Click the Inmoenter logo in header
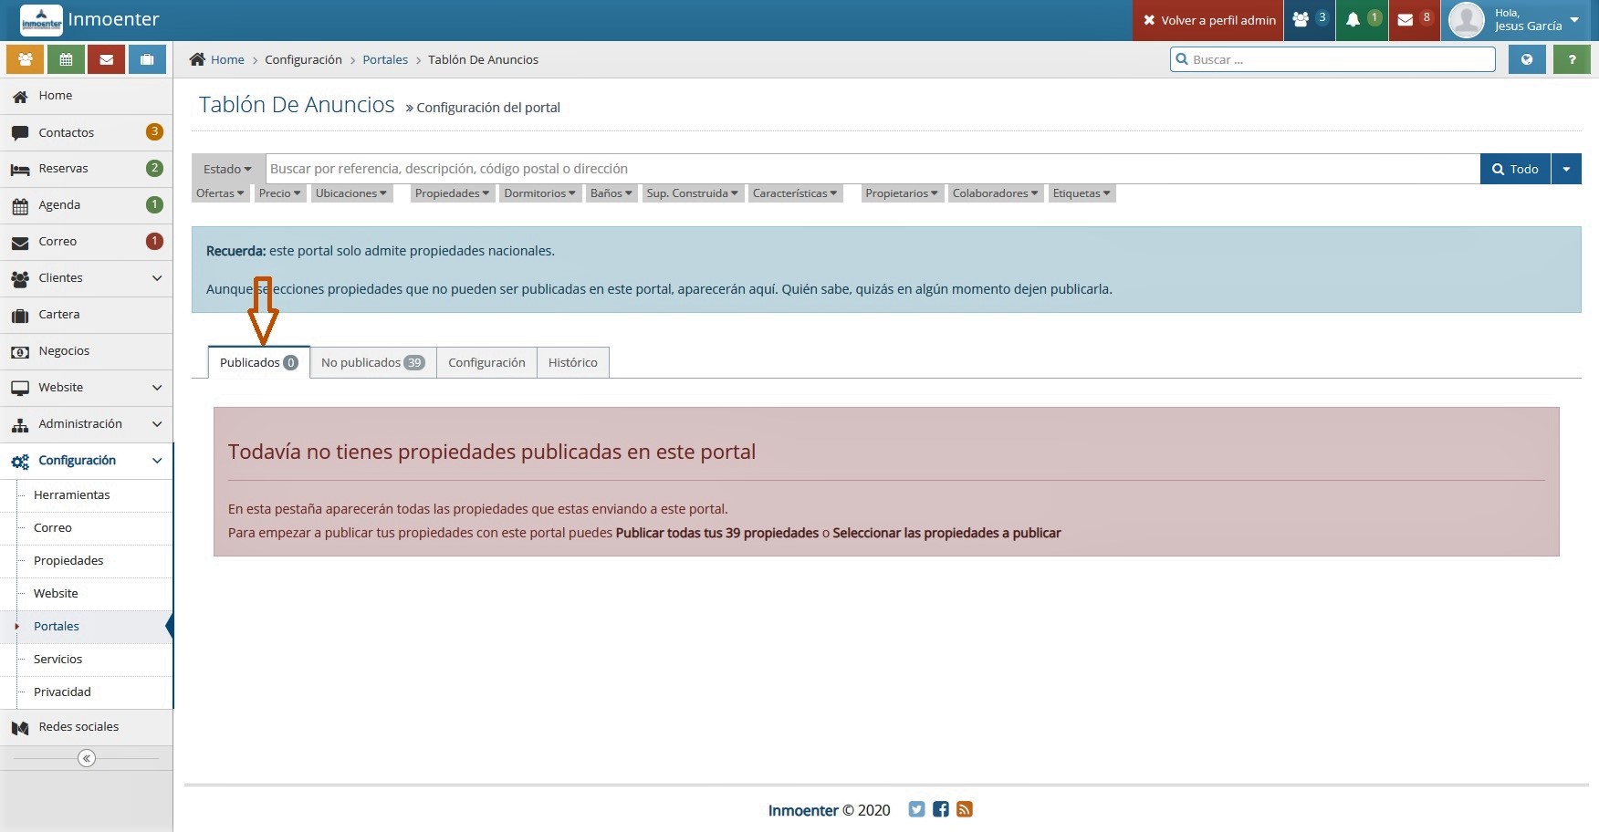Screen dimensions: 1599x832 tap(41, 20)
